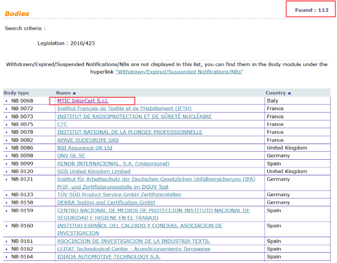Expand the NB 0164 row arrow
337x263 pixels.
(x=6, y=257)
